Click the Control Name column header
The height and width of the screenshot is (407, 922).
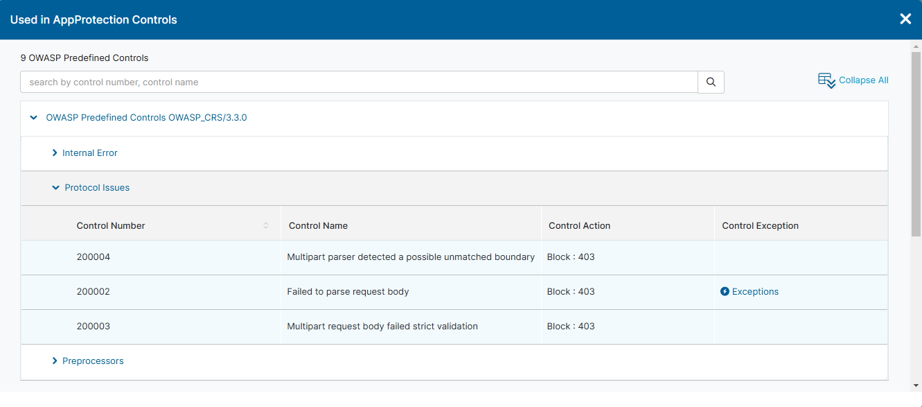(318, 225)
